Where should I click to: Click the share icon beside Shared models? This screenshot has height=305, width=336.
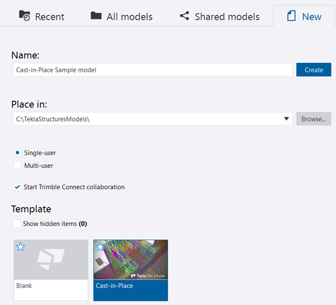(x=184, y=16)
